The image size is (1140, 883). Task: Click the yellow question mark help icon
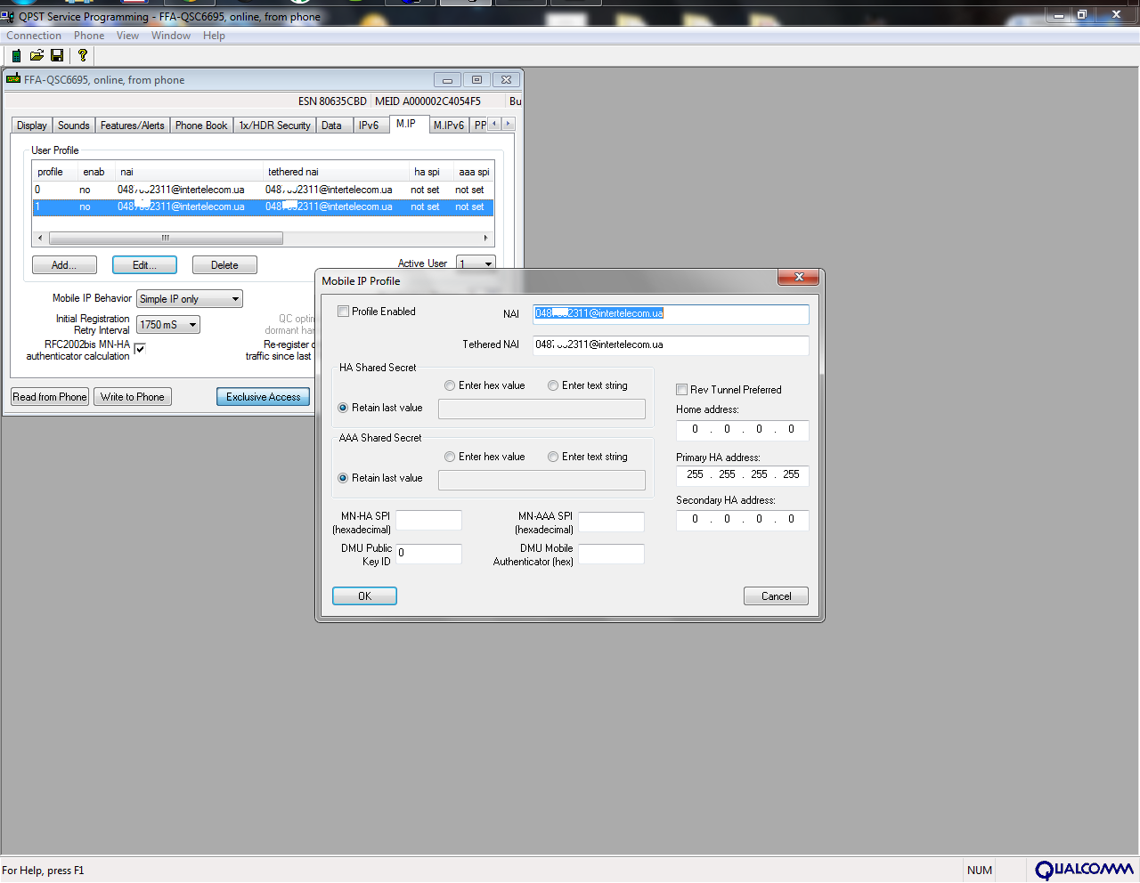(83, 55)
